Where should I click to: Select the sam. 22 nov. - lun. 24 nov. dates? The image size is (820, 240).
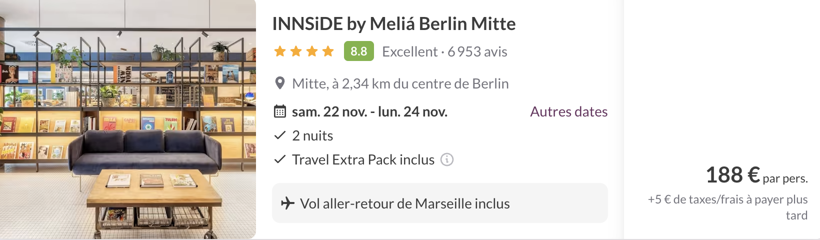click(369, 111)
